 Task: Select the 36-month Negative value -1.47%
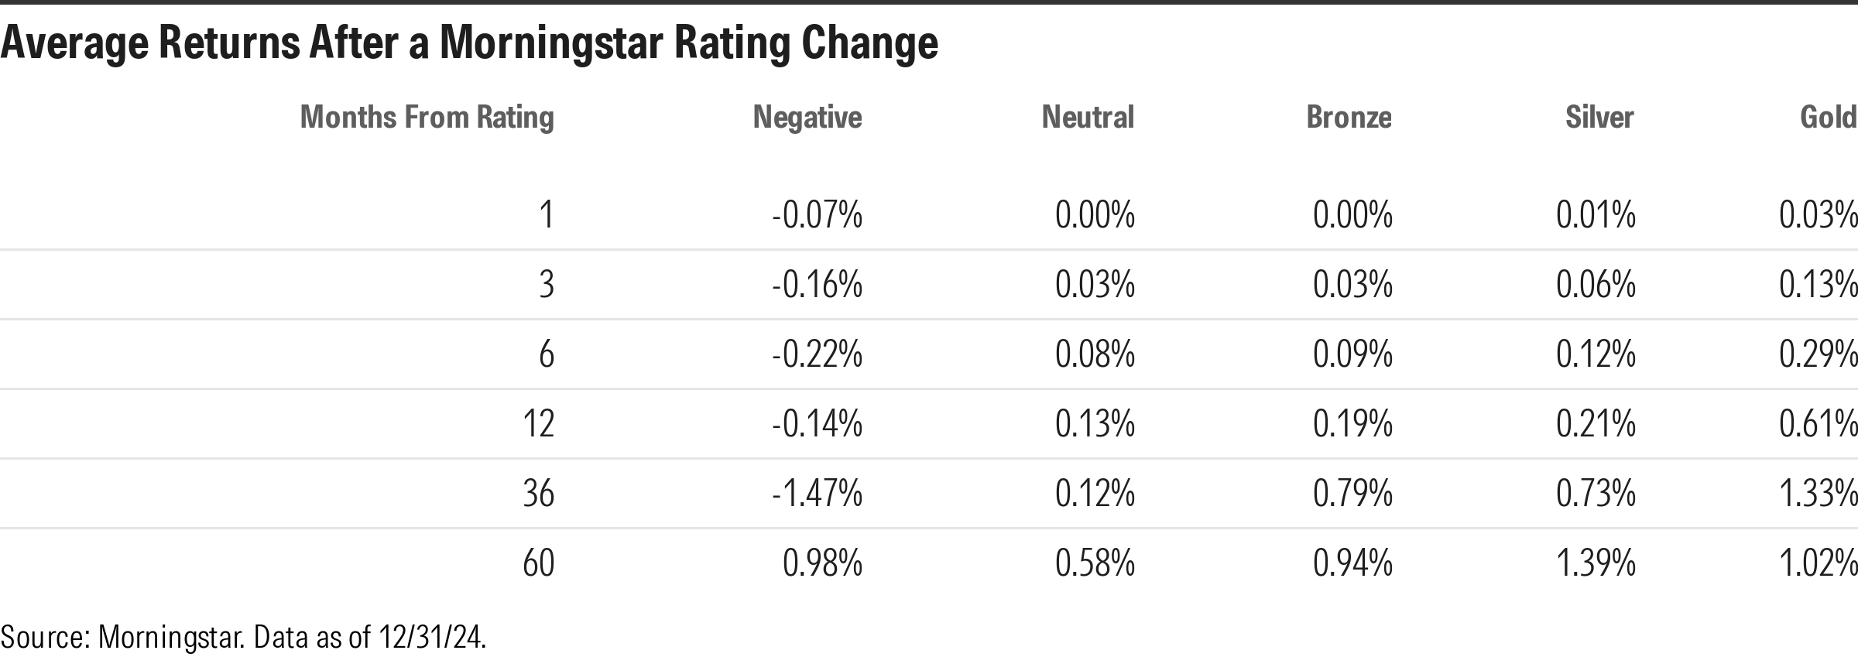[817, 494]
